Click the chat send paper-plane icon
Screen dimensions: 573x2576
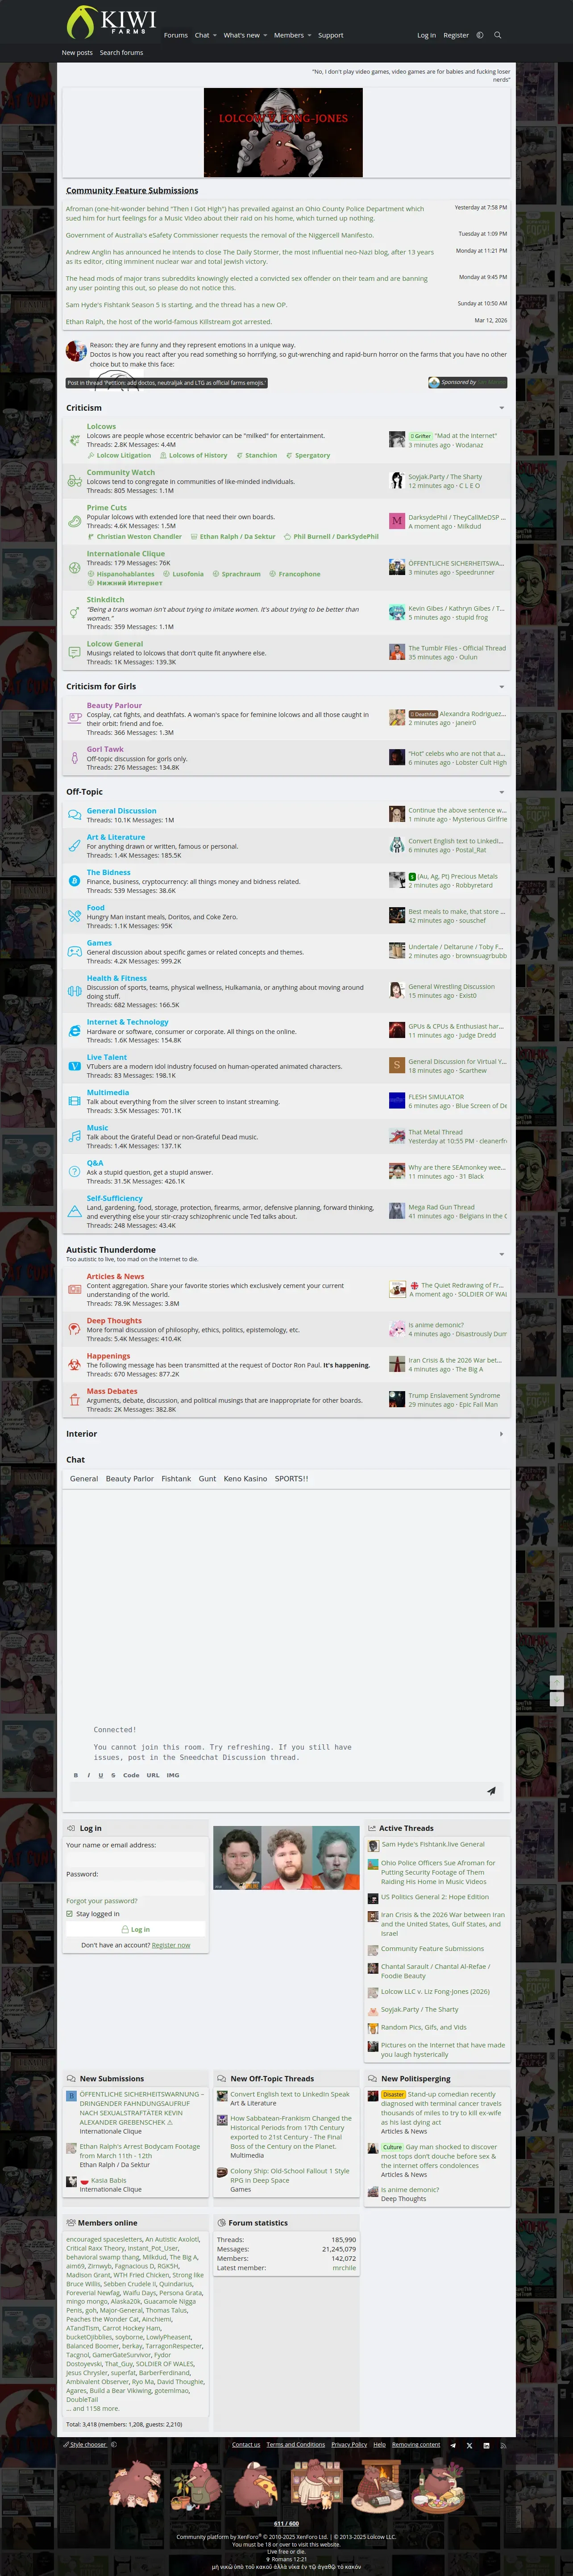coord(491,1791)
